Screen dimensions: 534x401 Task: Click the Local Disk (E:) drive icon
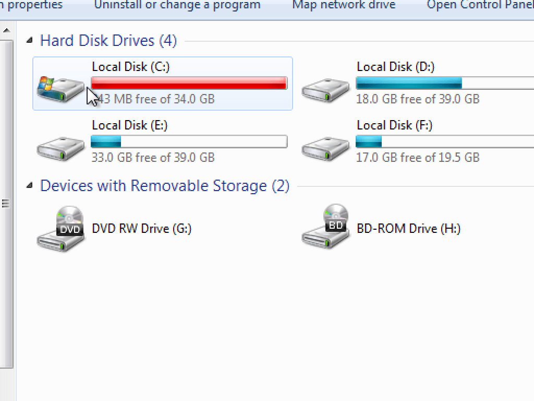[x=60, y=148]
